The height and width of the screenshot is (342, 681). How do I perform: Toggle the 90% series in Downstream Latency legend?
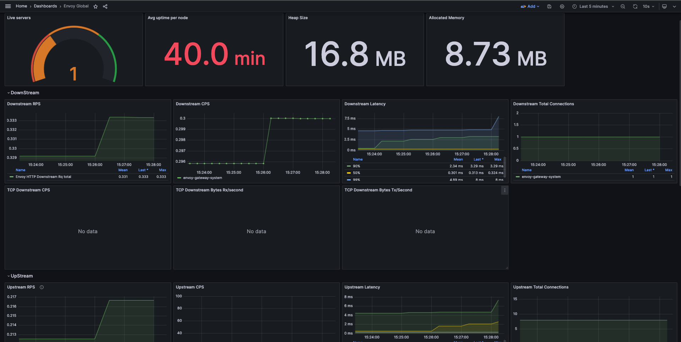pyautogui.click(x=356, y=166)
